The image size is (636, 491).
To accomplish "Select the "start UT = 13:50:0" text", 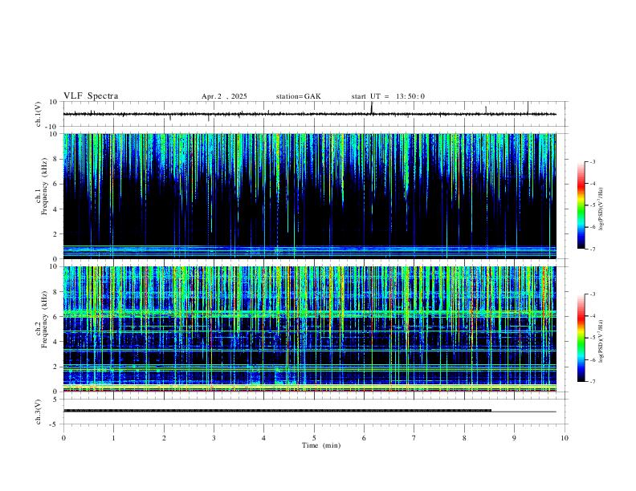I will [388, 96].
